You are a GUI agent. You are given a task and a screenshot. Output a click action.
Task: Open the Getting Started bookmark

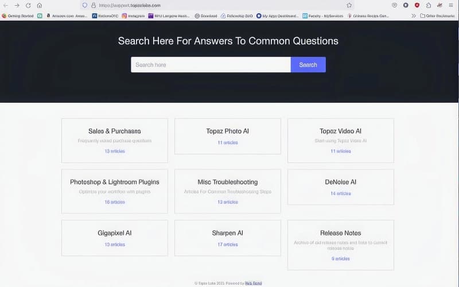(x=18, y=16)
